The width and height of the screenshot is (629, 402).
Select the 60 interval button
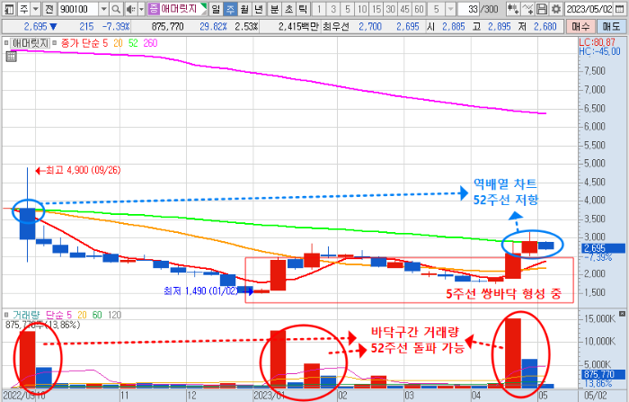[420, 9]
